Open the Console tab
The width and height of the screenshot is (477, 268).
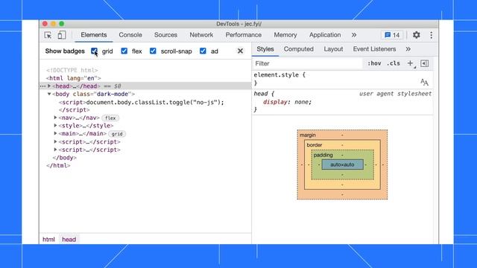130,35
